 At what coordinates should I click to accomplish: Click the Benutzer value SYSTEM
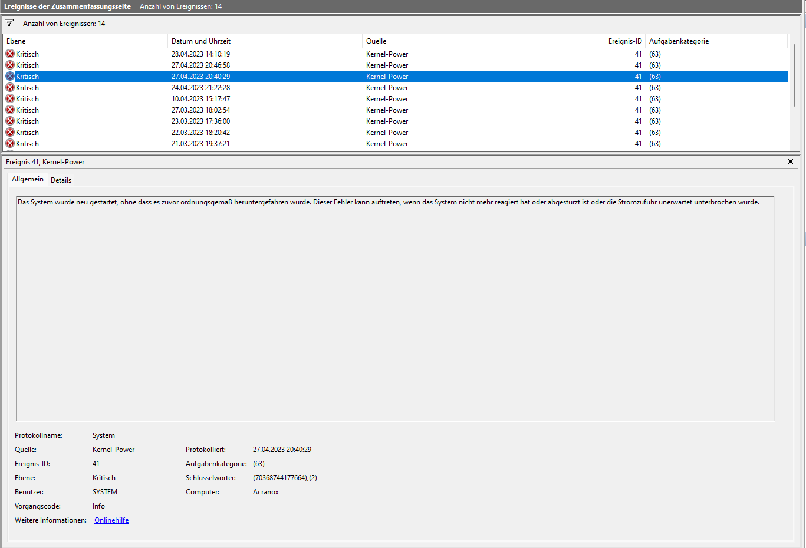tap(105, 492)
